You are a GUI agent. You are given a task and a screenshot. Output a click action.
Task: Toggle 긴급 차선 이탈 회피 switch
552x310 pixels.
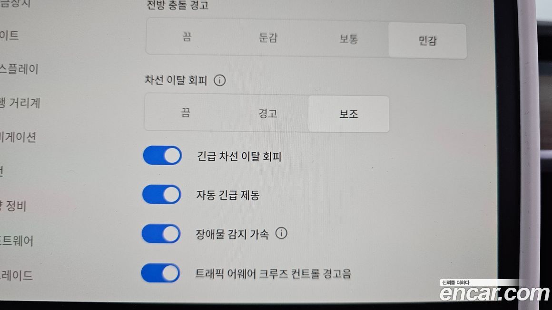(162, 156)
